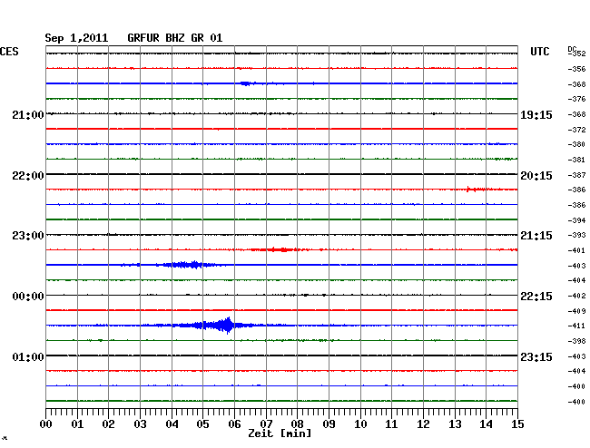Click minute label 04 on time axis
Image resolution: width=590 pixels, height=448 pixels.
pos(172,424)
